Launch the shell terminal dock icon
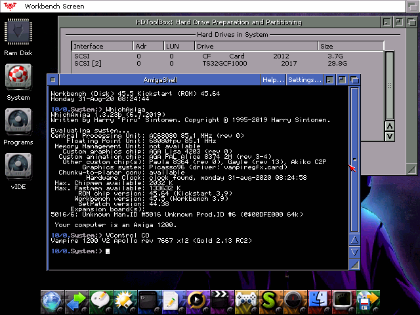 (x=150, y=302)
